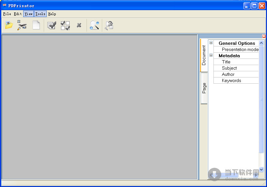
Task: Delete selected pages with X icon
Action: (79, 25)
